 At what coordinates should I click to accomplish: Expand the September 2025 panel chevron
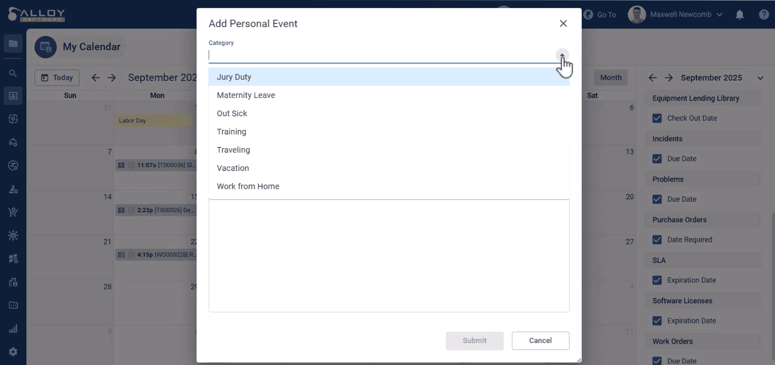coord(760,78)
